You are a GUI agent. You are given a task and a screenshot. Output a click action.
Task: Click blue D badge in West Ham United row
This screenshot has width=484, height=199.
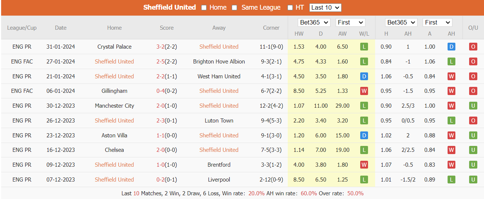[364, 76]
